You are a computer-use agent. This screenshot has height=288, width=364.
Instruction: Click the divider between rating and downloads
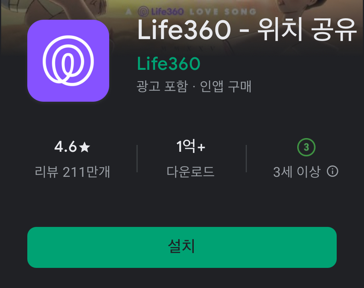tap(137, 159)
